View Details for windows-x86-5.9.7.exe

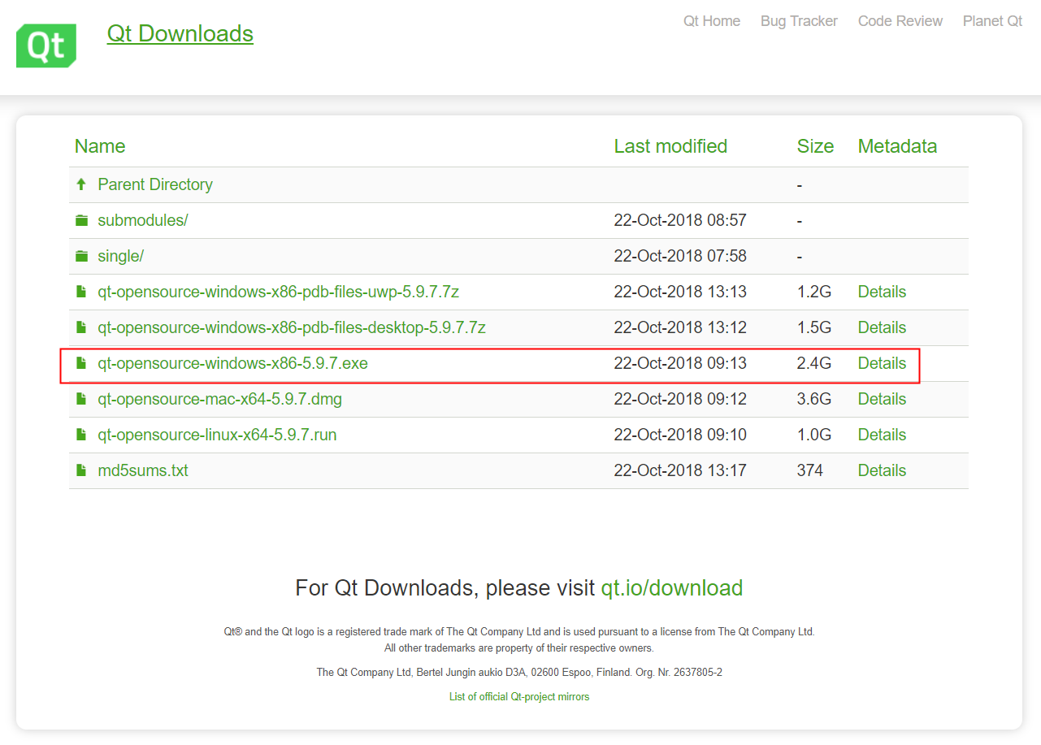click(x=882, y=363)
